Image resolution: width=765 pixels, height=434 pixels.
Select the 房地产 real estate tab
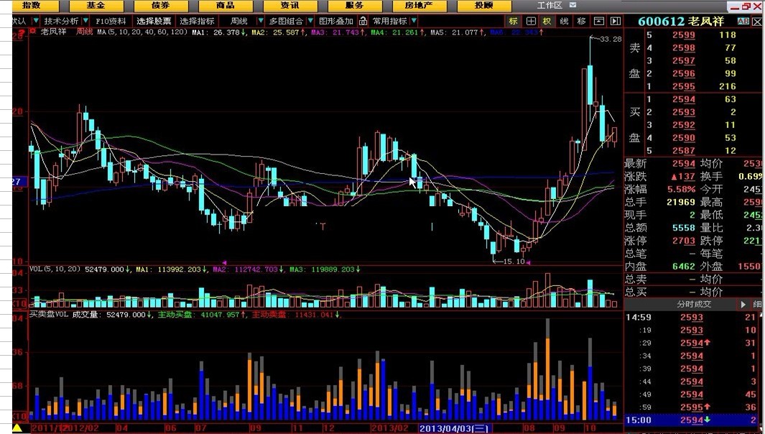(419, 5)
